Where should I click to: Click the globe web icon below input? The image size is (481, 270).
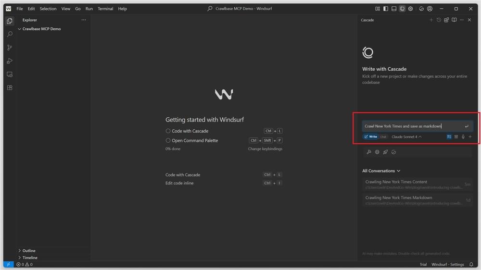[377, 152]
